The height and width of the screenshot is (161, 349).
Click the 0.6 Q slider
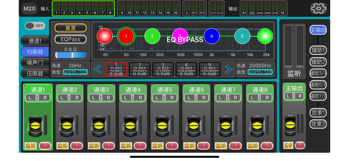coord(70,55)
